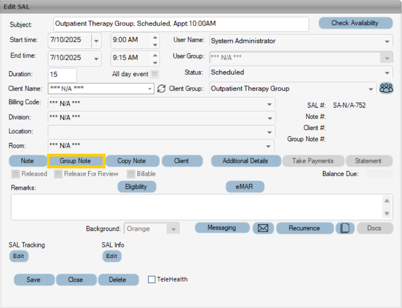Toggle the All day event checkbox
The height and width of the screenshot is (308, 402).
pos(154,74)
